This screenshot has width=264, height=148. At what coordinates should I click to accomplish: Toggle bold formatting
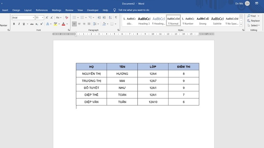click(14, 24)
